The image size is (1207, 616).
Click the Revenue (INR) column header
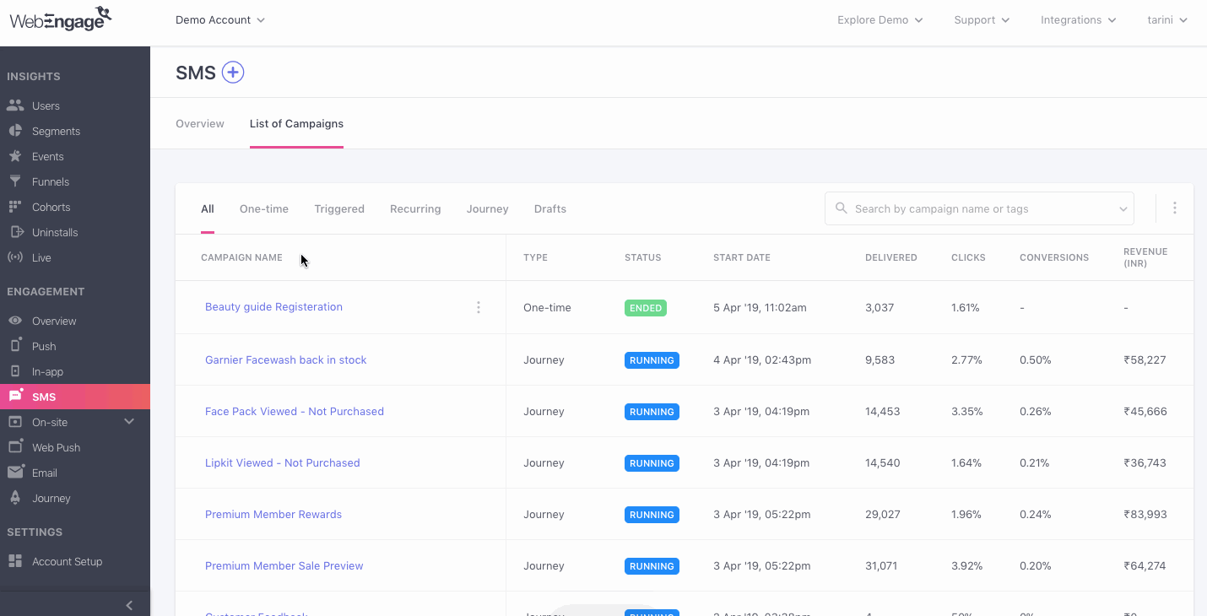pos(1145,257)
